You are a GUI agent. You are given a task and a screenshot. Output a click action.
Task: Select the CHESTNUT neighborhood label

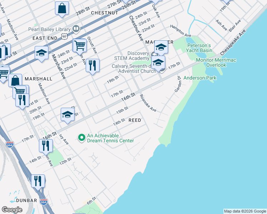105,13
